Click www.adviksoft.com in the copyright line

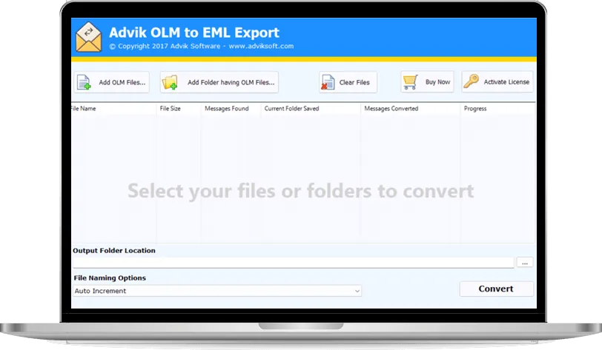(261, 46)
